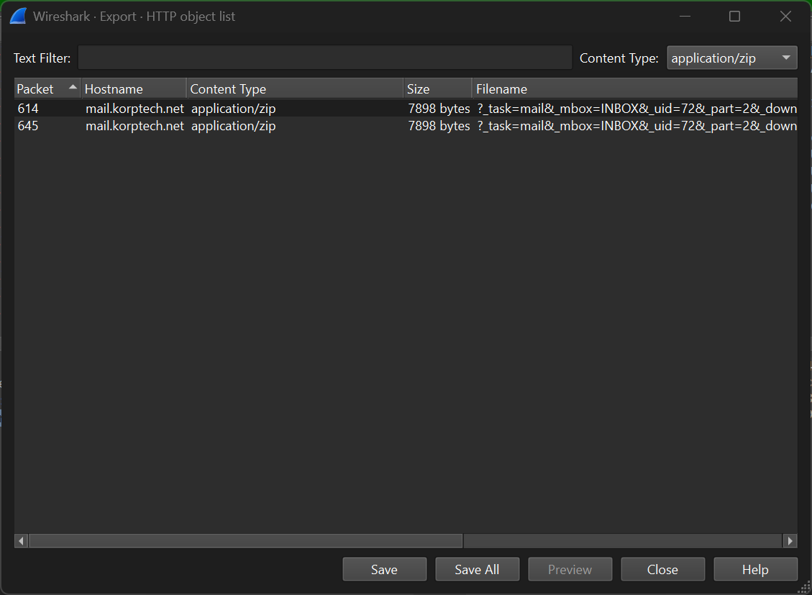This screenshot has width=812, height=595.
Task: Click the horizontal scrollbar thumb
Action: [x=246, y=540]
